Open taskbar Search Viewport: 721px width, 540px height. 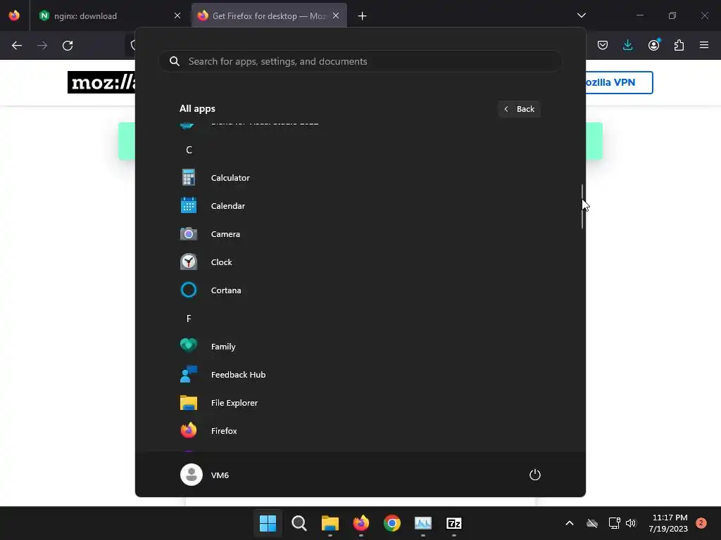click(x=299, y=523)
